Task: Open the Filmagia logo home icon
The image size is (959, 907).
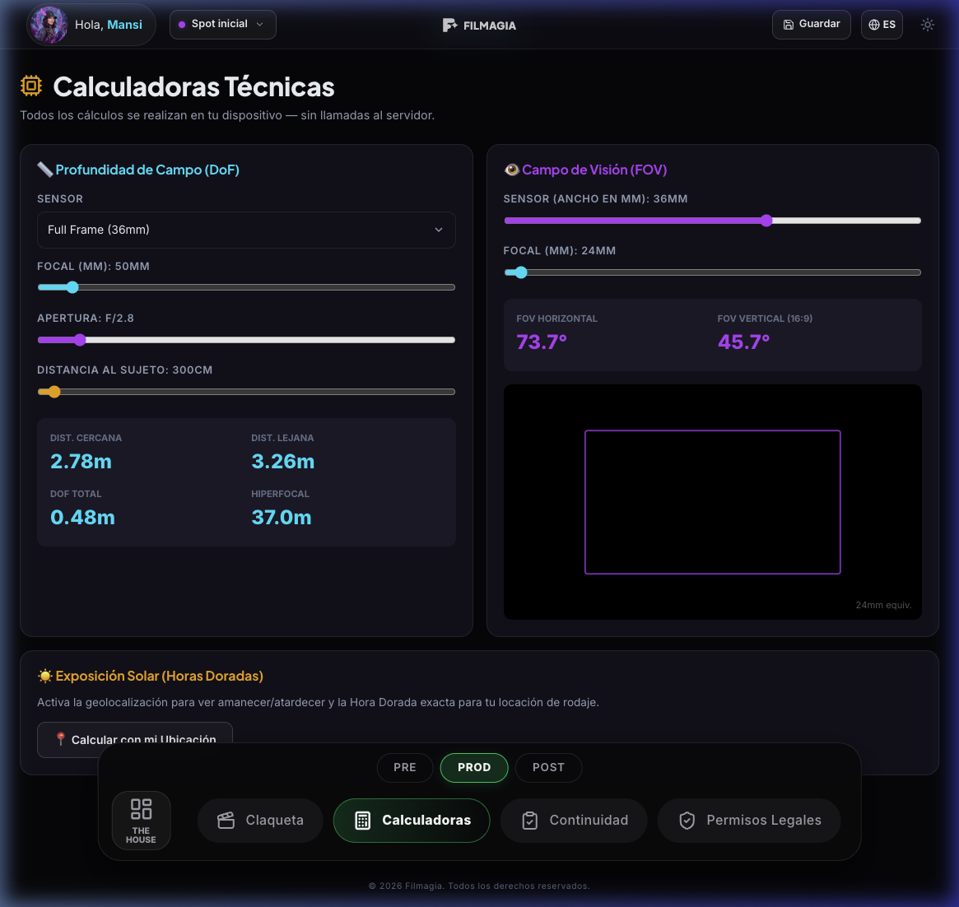Action: coord(450,25)
